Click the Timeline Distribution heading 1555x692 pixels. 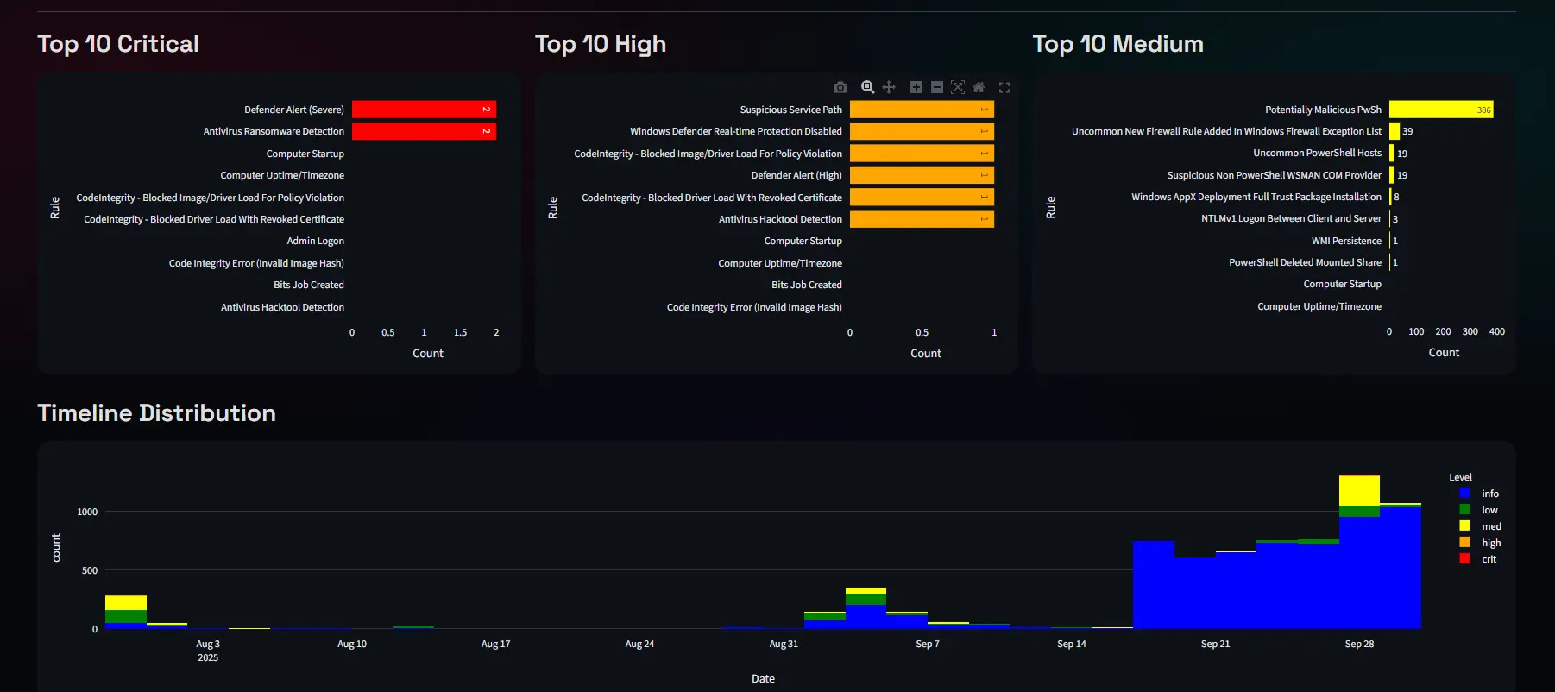[x=156, y=413]
